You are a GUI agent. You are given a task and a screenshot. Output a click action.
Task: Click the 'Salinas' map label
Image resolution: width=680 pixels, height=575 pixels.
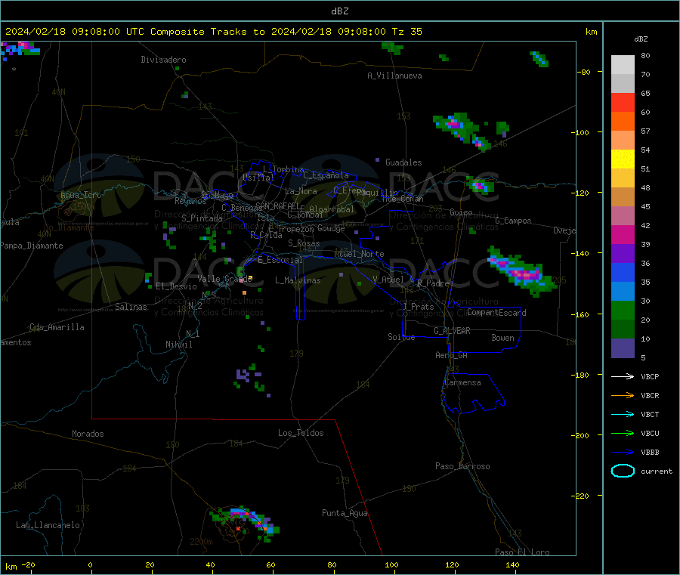click(x=131, y=307)
